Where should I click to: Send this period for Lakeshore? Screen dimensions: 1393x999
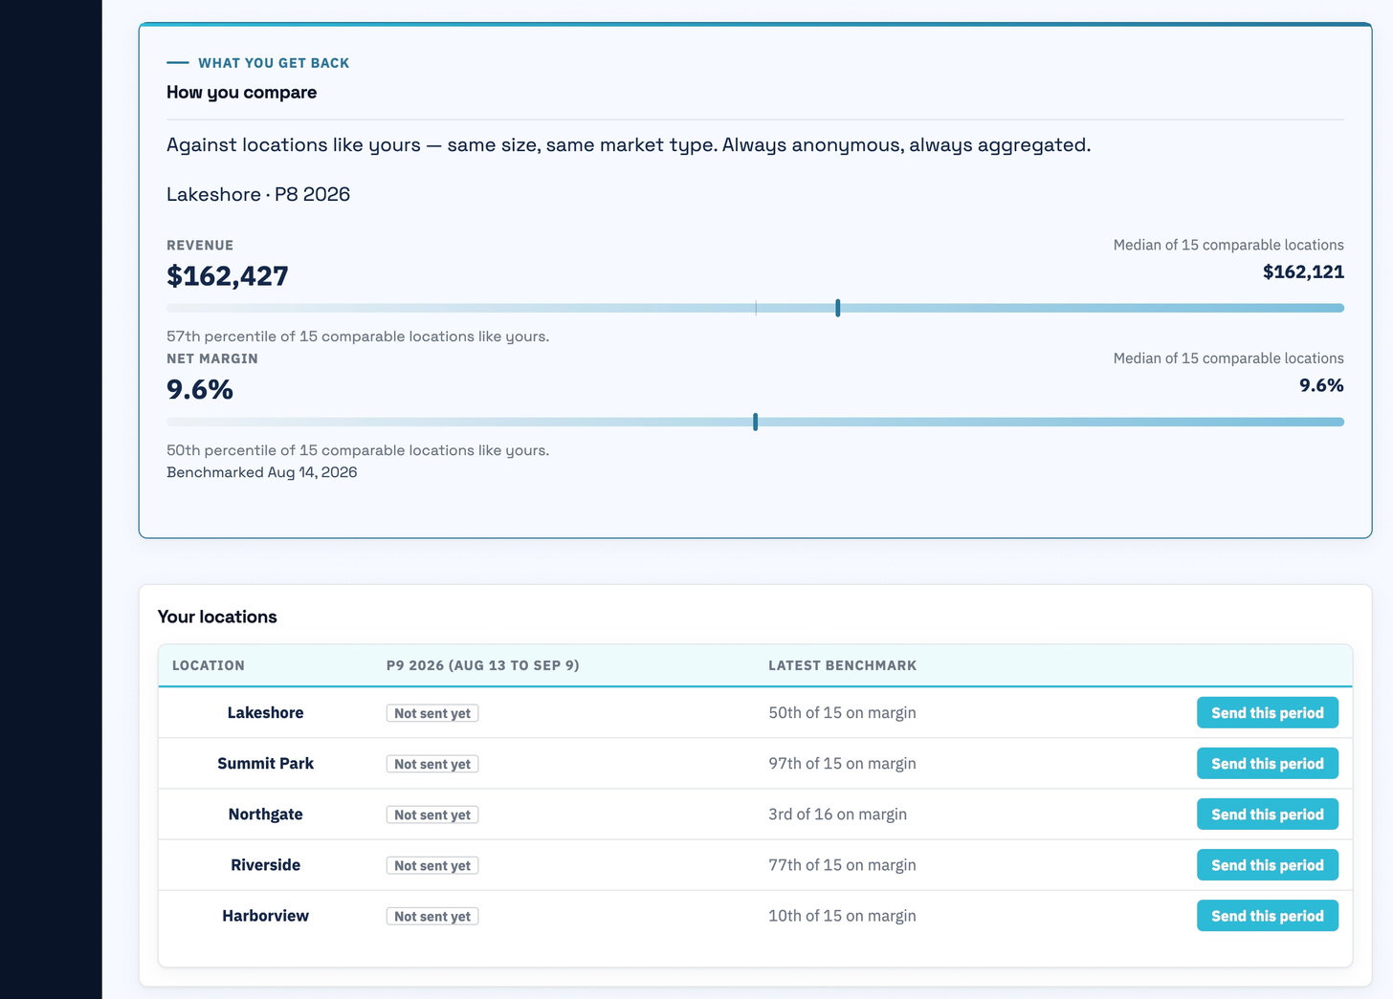click(x=1268, y=712)
